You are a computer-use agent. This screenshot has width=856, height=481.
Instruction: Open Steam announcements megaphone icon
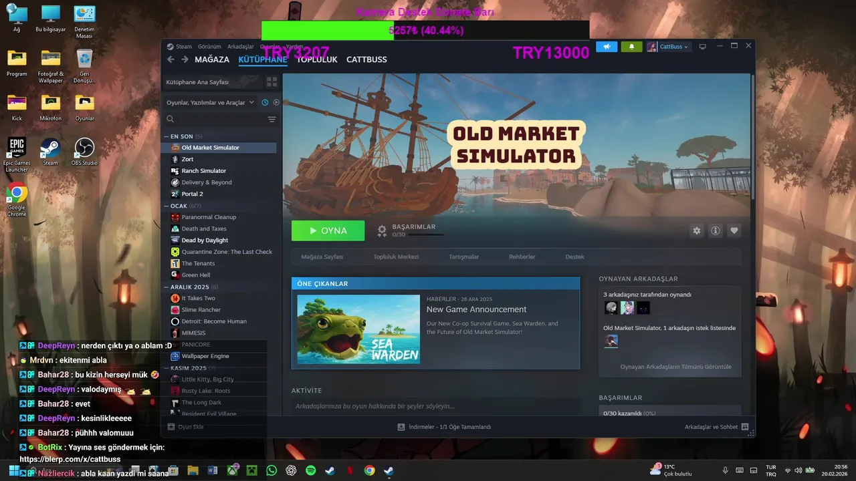coord(607,47)
